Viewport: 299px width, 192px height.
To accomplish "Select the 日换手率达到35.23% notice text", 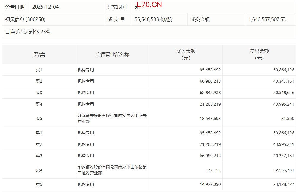I will tap(28, 32).
